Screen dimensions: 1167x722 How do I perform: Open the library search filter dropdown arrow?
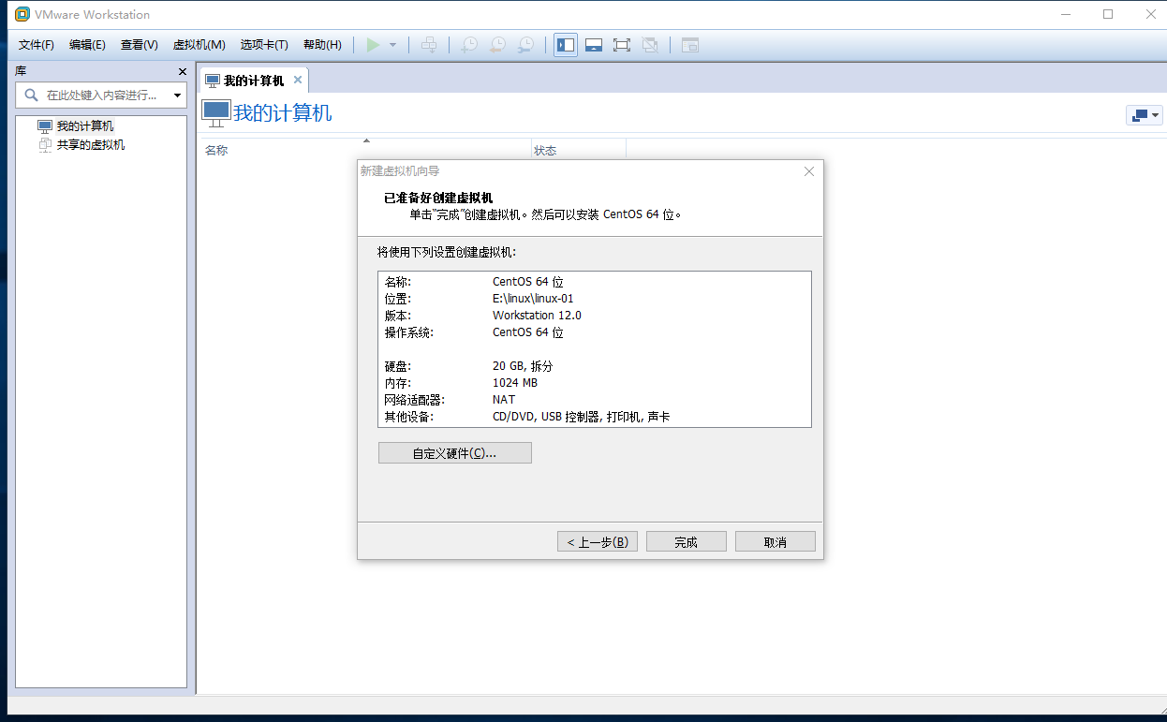pos(178,96)
